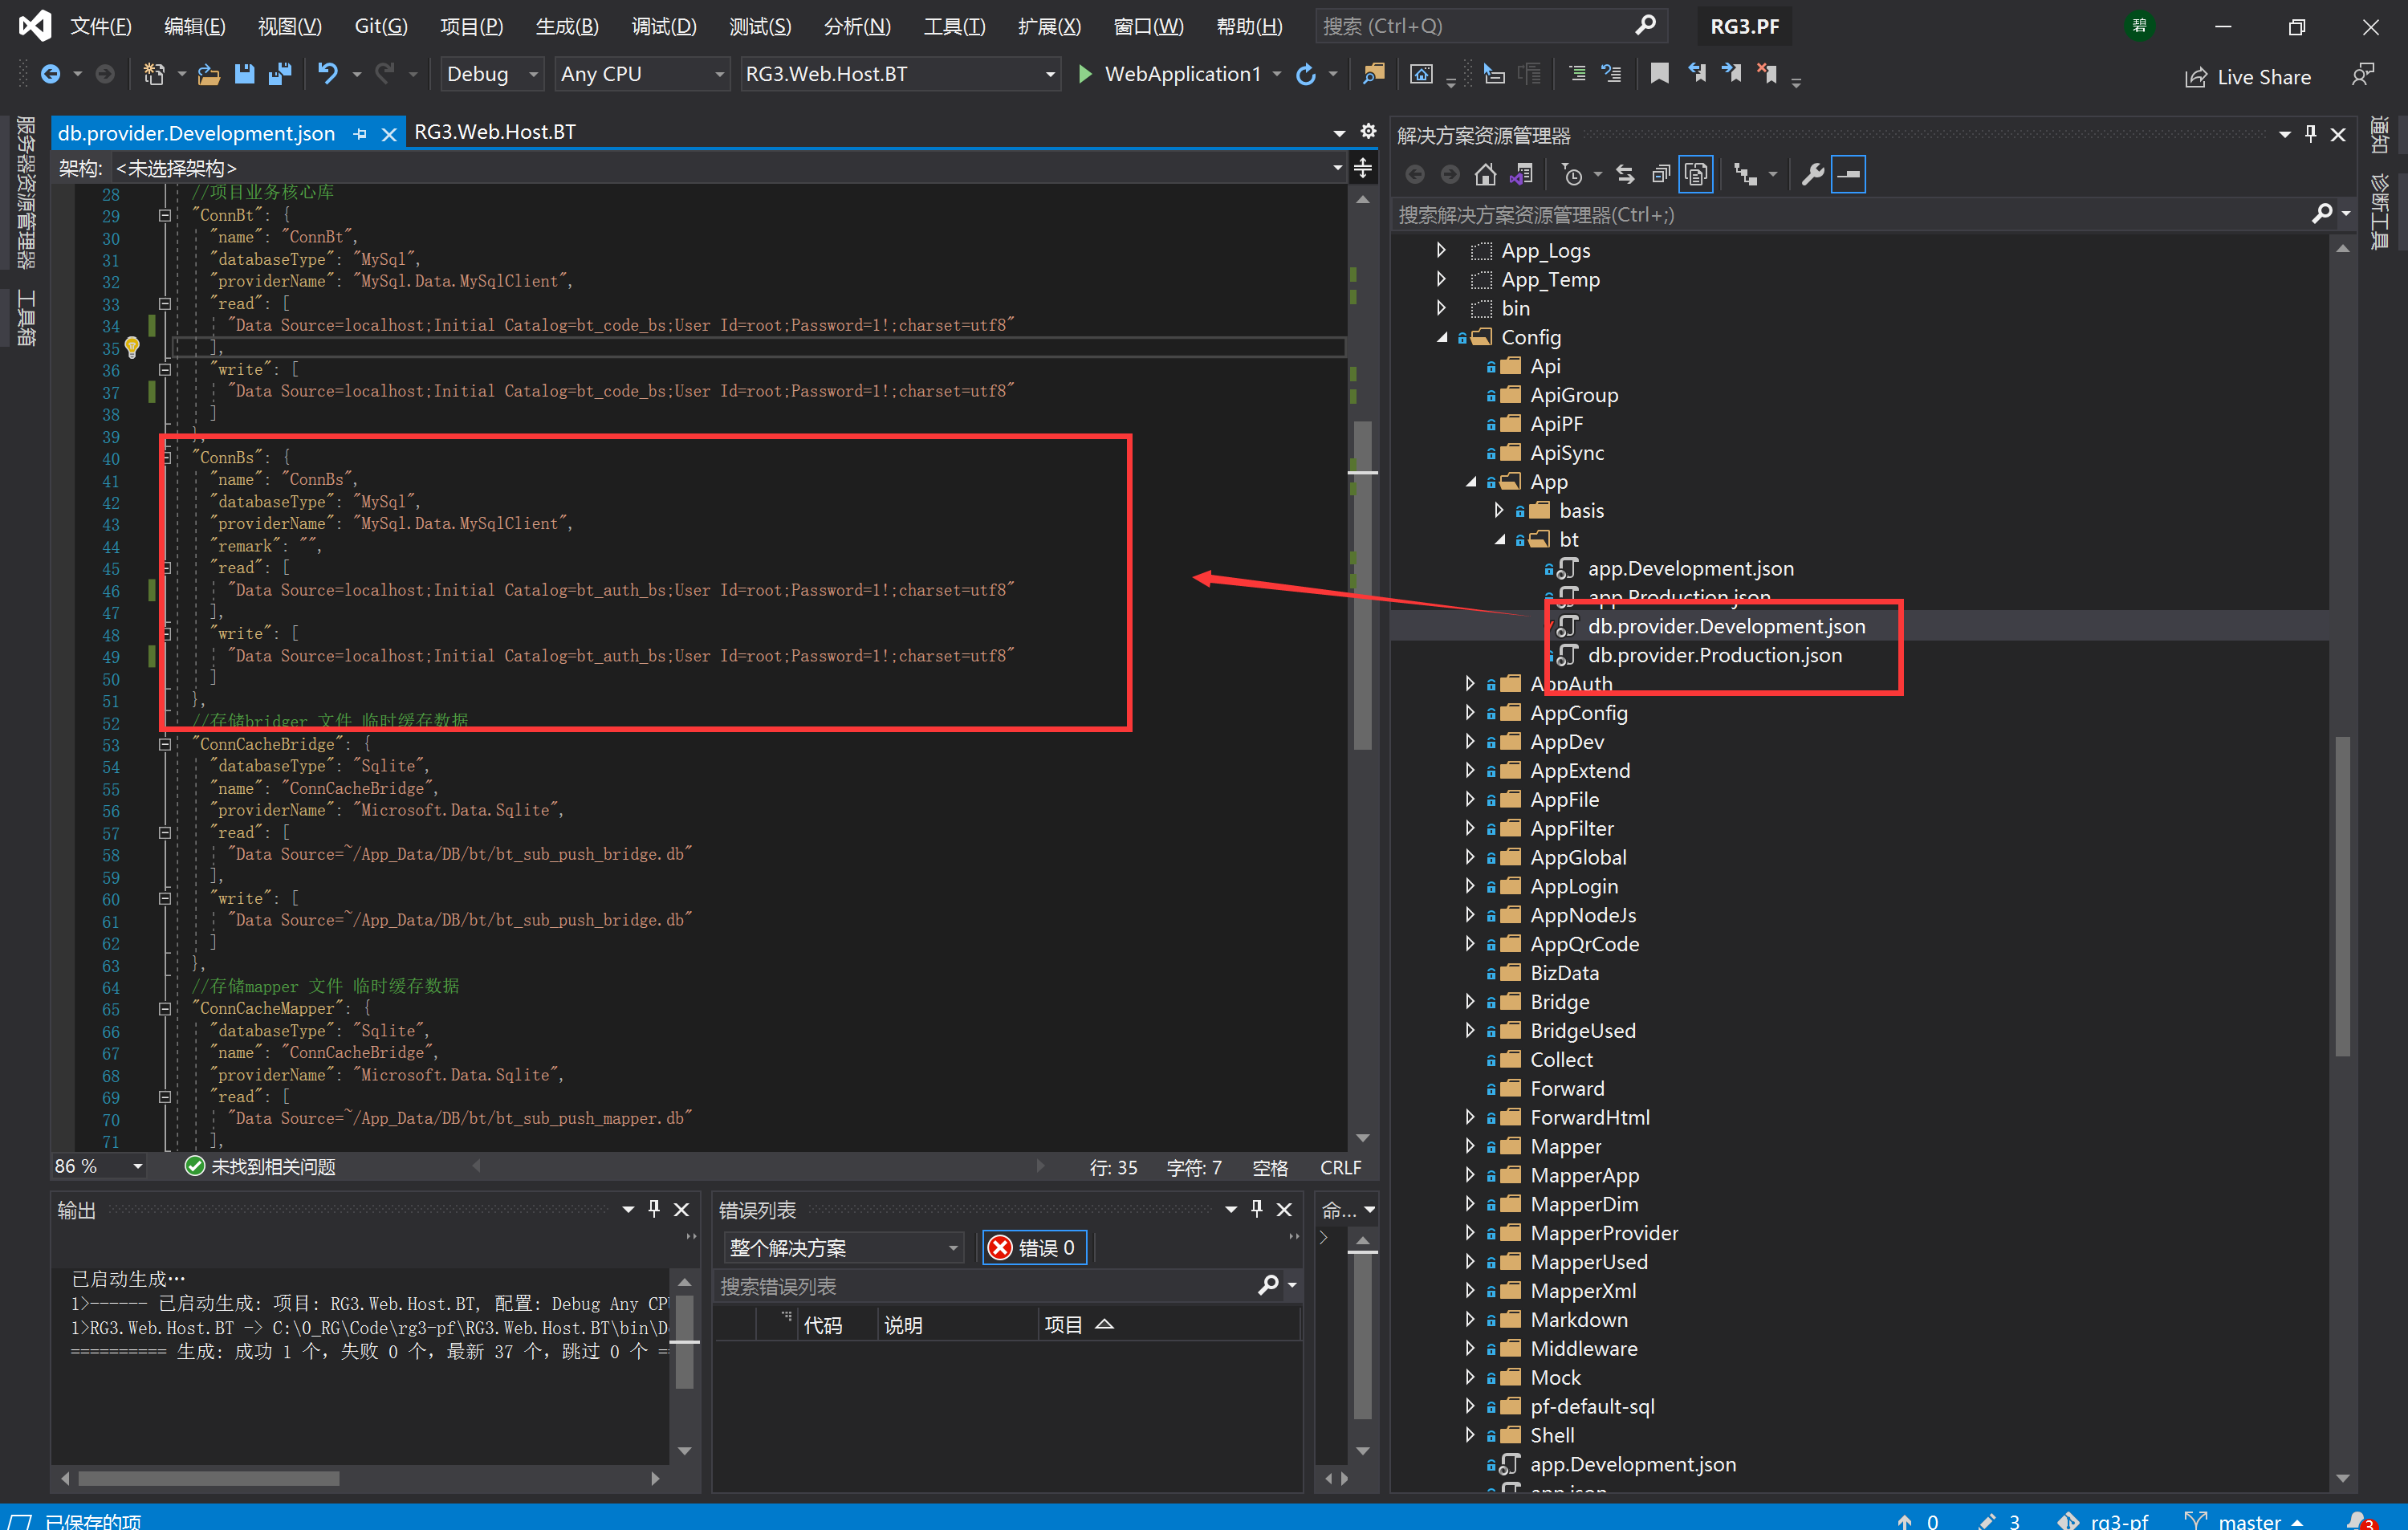The image size is (2408, 1530).
Task: Undo the last edit with the Undo icon
Action: coord(328,74)
